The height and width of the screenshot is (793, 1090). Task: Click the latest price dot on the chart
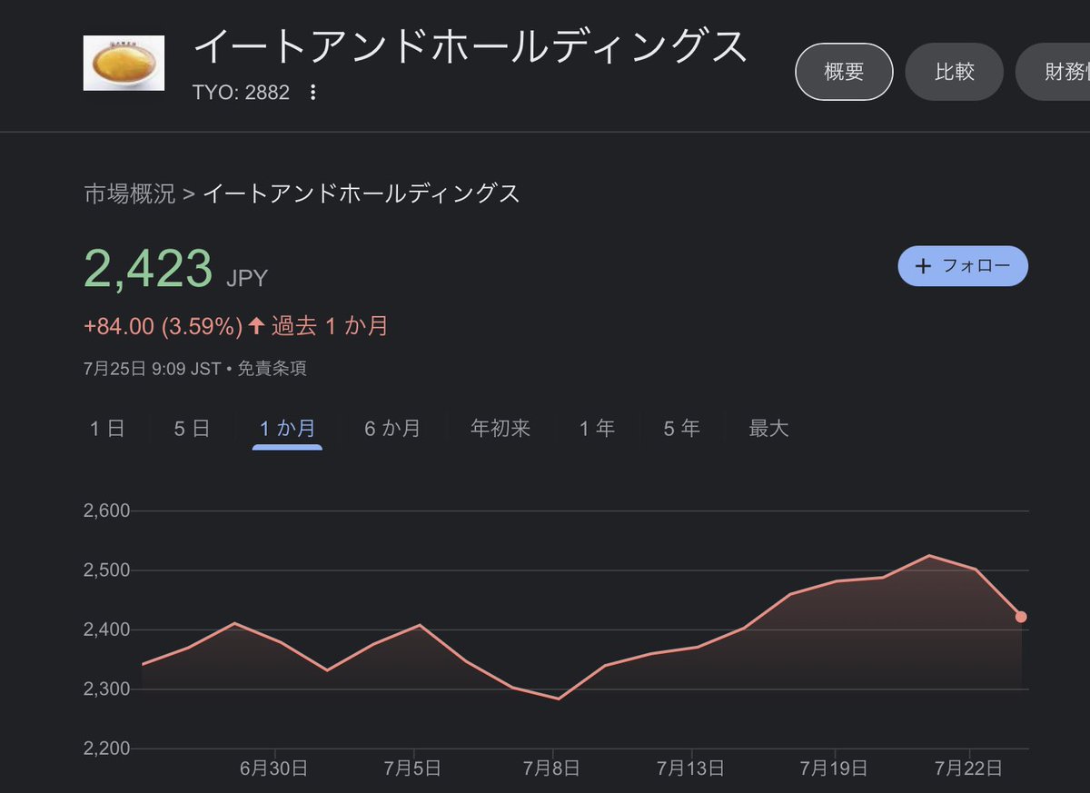click(1021, 617)
